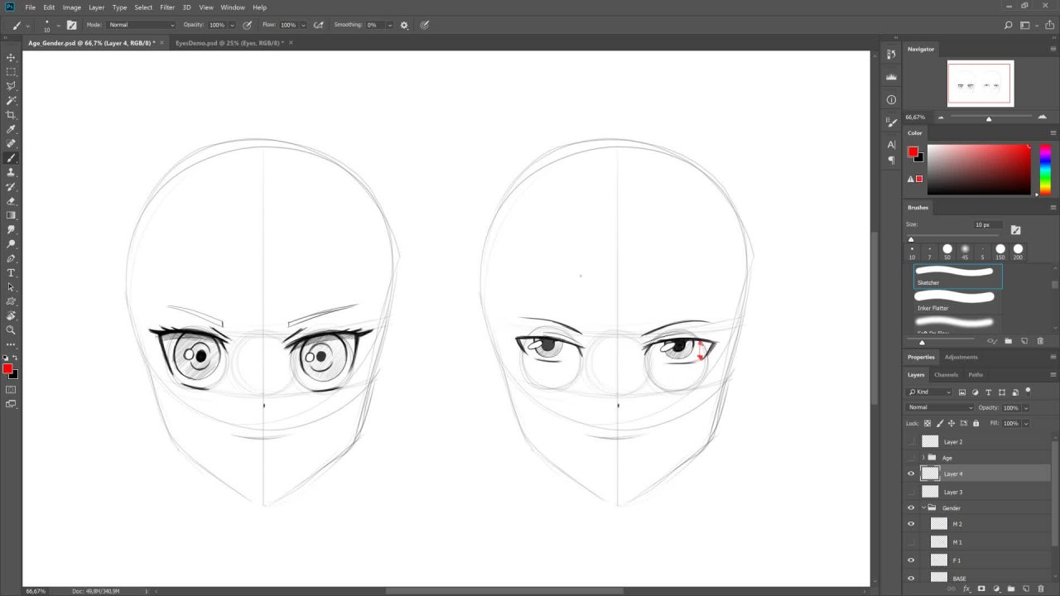Add a layer mask from Layers panel
Image resolution: width=1060 pixels, height=596 pixels.
click(x=981, y=589)
